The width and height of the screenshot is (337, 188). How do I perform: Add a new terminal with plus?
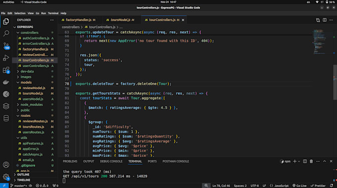295,161
